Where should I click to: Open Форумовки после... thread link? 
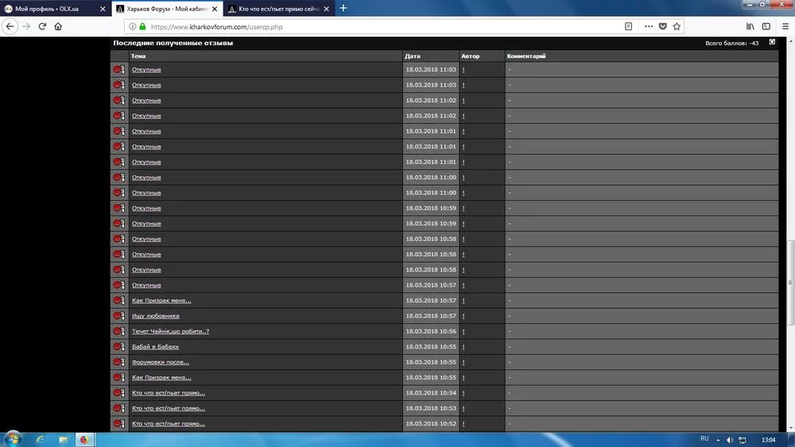pos(161,362)
